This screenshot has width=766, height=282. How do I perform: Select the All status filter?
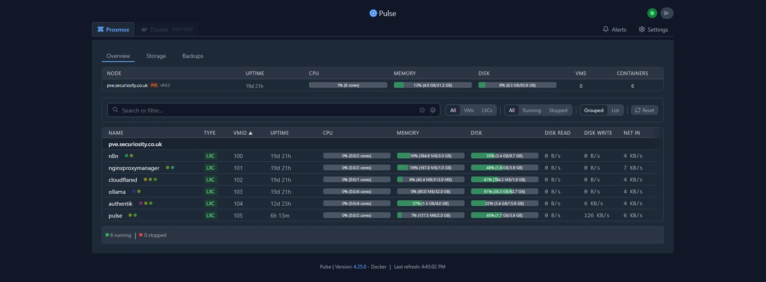[x=512, y=110]
